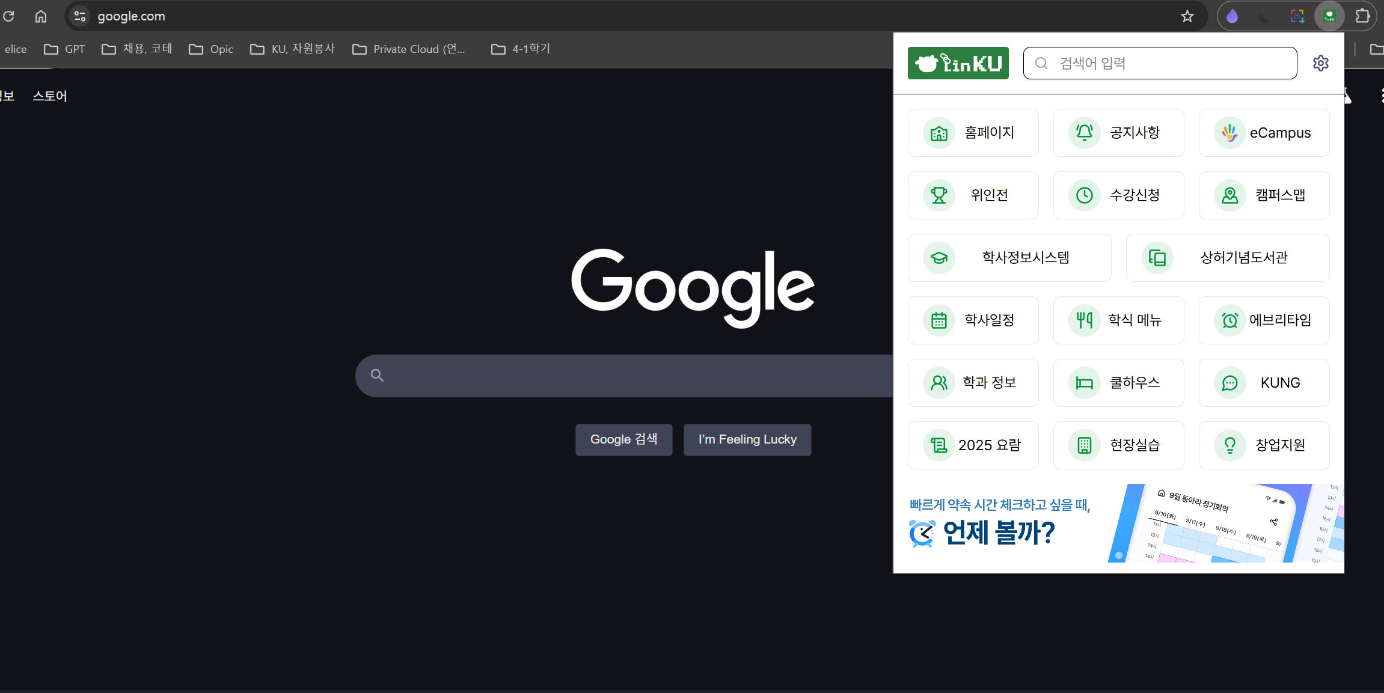1384x693 pixels.
Task: Open the linKU settings gear
Action: pos(1320,63)
